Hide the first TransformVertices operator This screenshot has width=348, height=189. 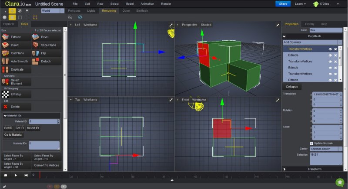330,49
